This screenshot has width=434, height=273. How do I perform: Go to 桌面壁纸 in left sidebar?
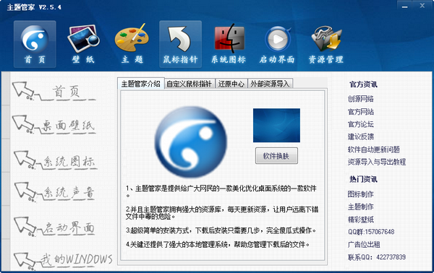coord(54,125)
